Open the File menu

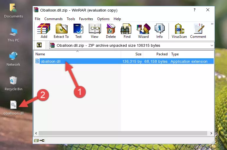coord(37,19)
